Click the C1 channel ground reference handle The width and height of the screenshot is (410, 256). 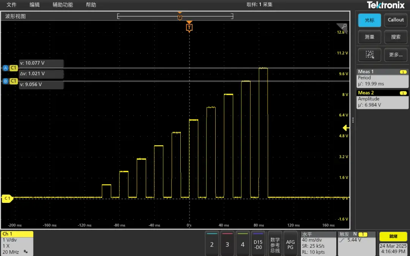[x=7, y=198]
